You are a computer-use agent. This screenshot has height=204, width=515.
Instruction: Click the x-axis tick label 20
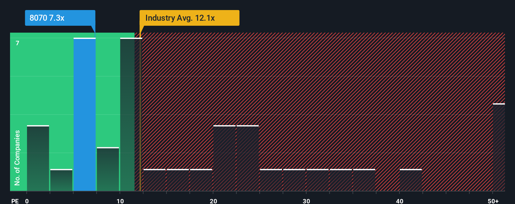pyautogui.click(x=213, y=201)
